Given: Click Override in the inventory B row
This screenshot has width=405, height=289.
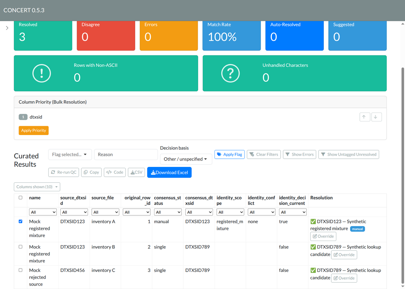Looking at the screenshot, I should 344,255.
